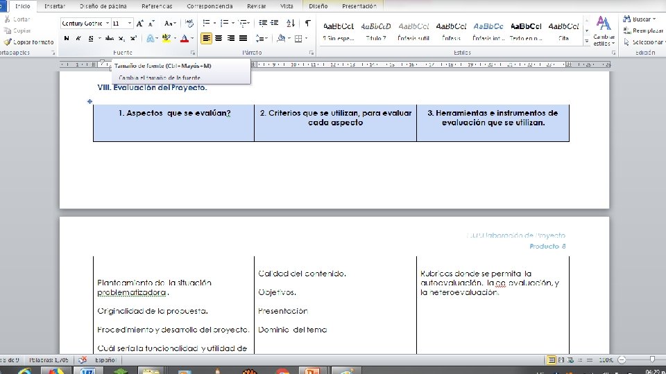
Task: Apply the Título 7 style
Action: [376, 31]
